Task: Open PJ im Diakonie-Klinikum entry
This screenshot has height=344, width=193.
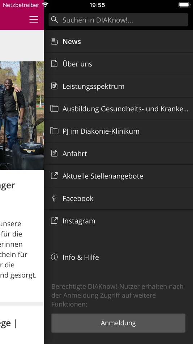Action: click(x=118, y=131)
